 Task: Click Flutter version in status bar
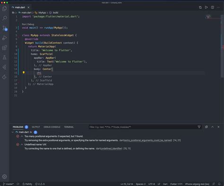(x=176, y=184)
